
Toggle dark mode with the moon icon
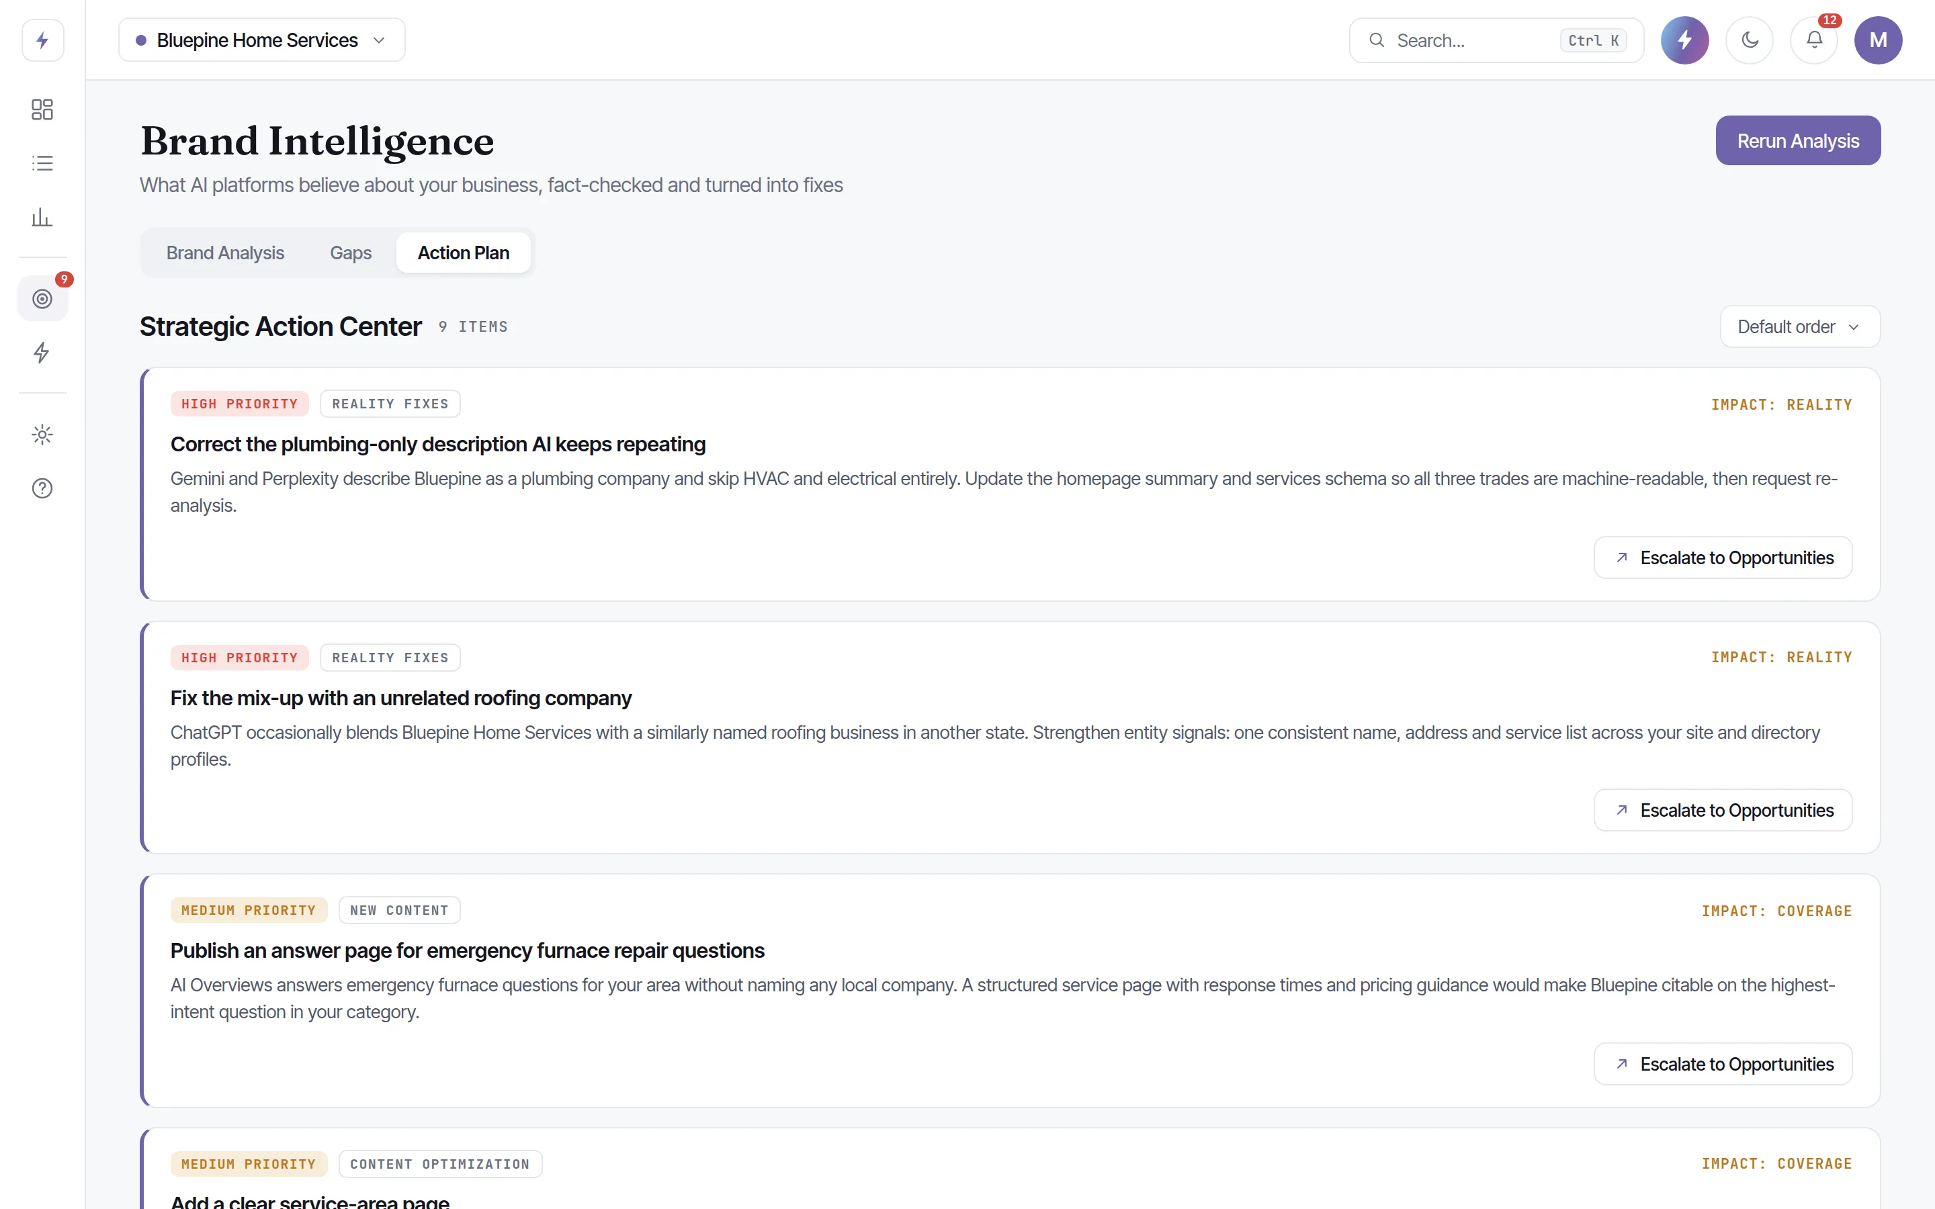(x=1750, y=40)
